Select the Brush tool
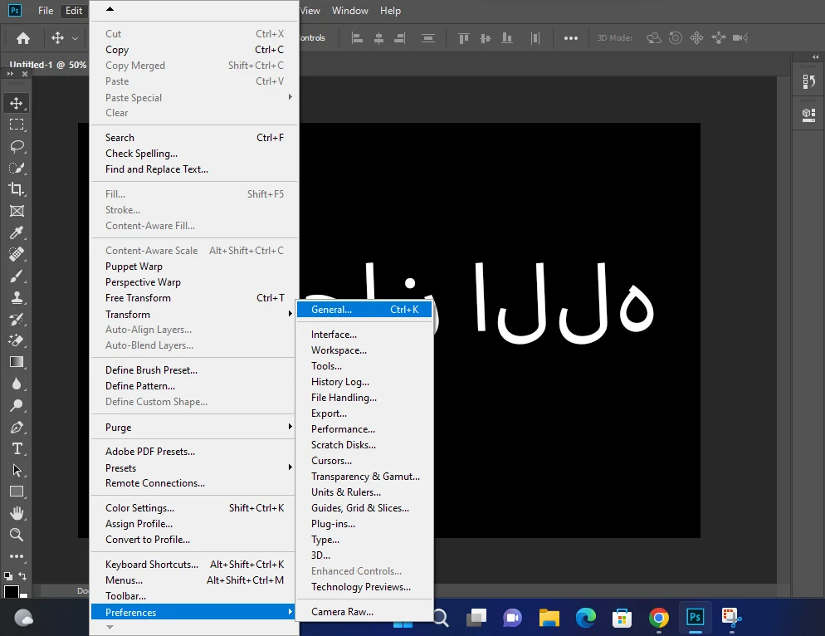 17,276
